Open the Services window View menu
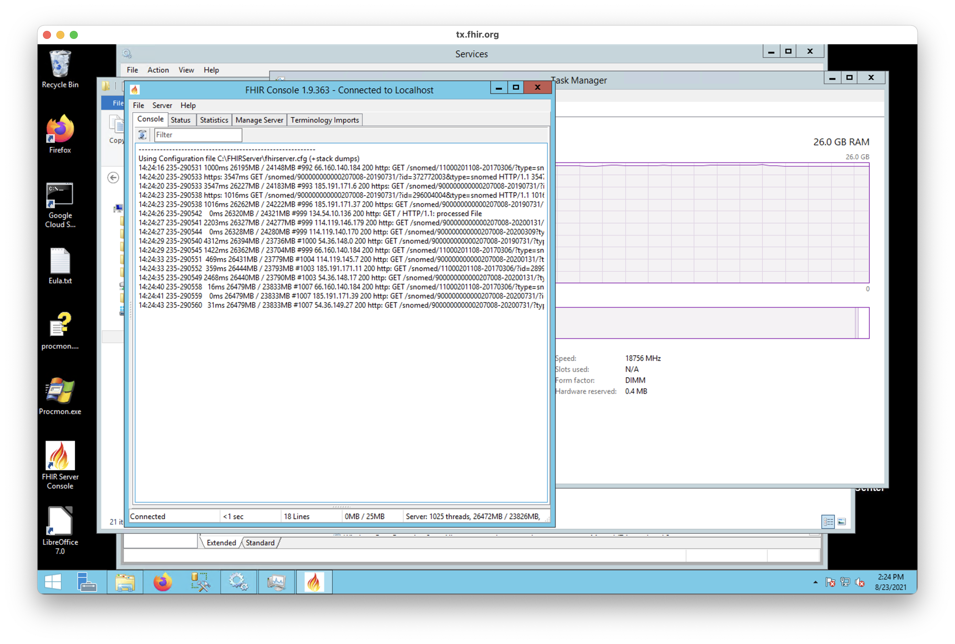The width and height of the screenshot is (955, 644). (x=186, y=70)
